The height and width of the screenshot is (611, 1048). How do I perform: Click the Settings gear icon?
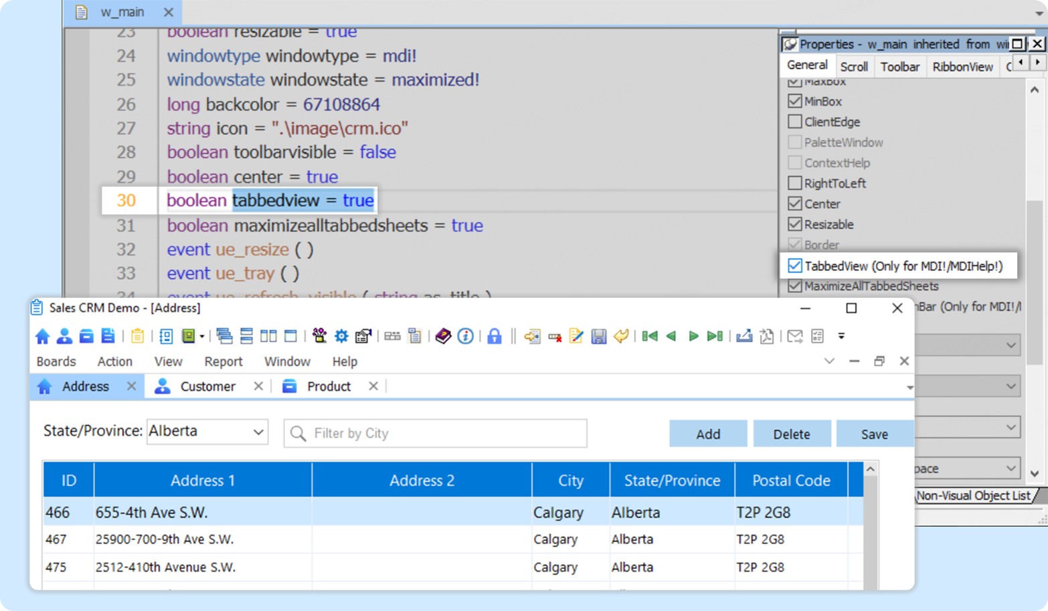341,336
